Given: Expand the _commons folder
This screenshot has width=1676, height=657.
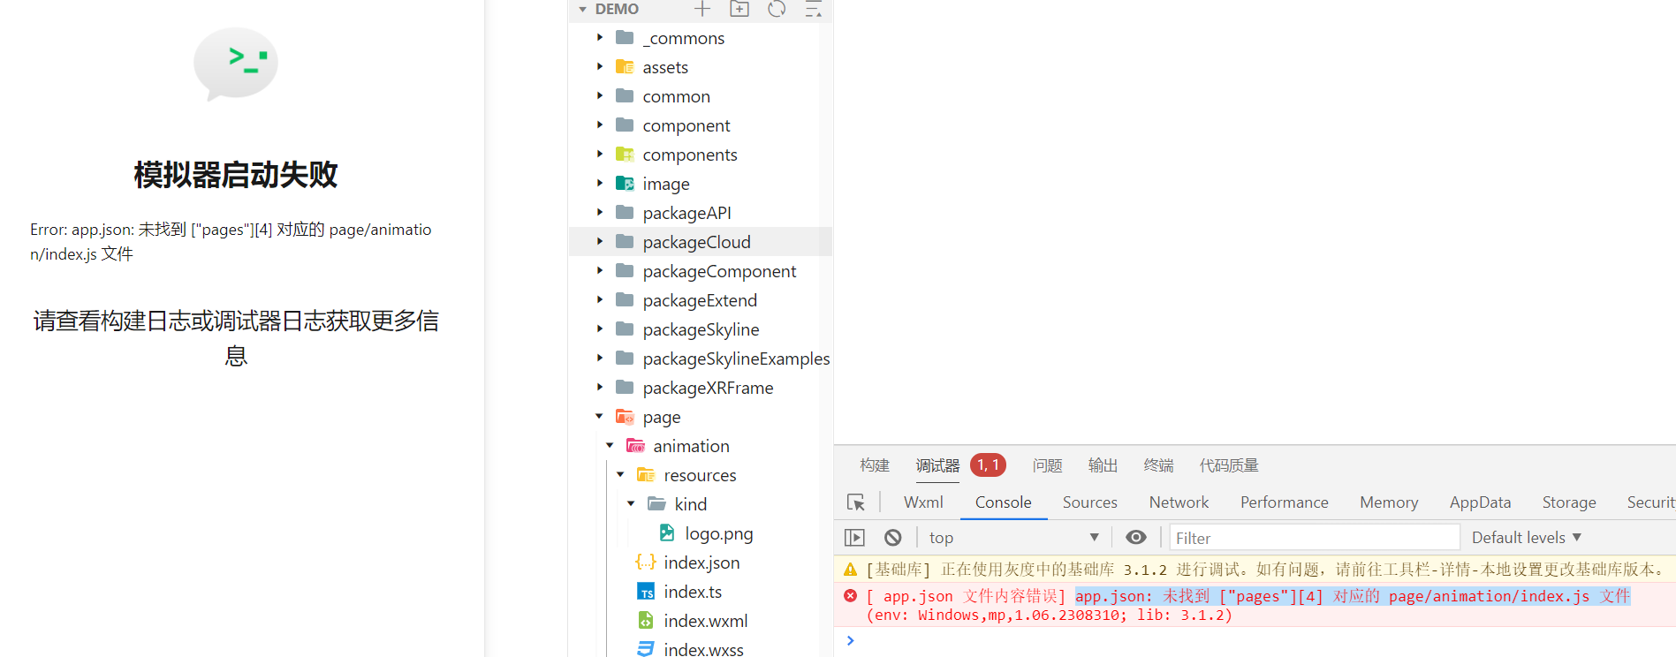Looking at the screenshot, I should click(x=600, y=37).
